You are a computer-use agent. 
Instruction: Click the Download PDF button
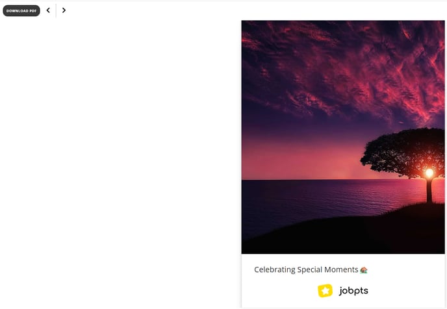[x=21, y=10]
